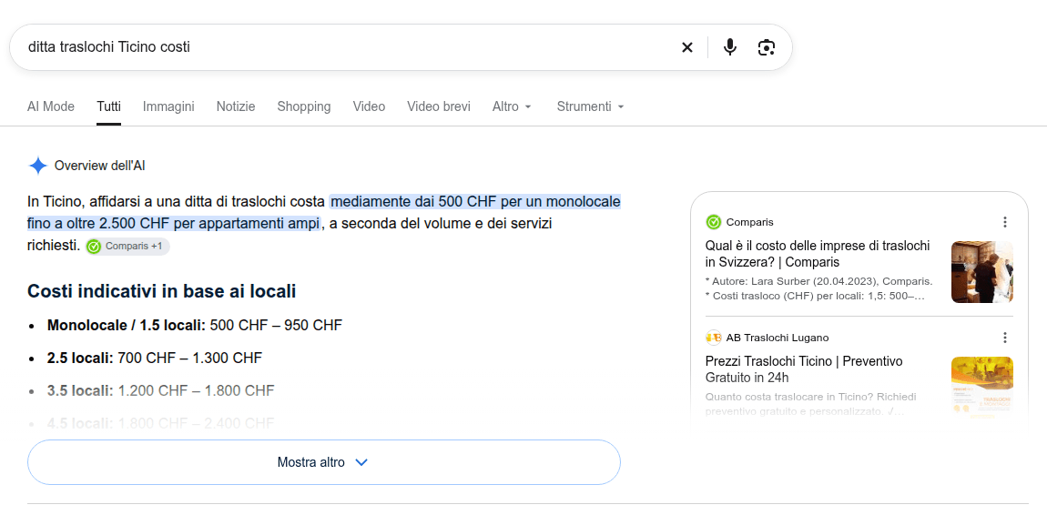Clear the search query with X icon
This screenshot has height=505, width=1047.
point(687,47)
